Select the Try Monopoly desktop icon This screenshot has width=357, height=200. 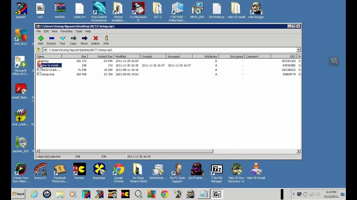click(x=138, y=12)
